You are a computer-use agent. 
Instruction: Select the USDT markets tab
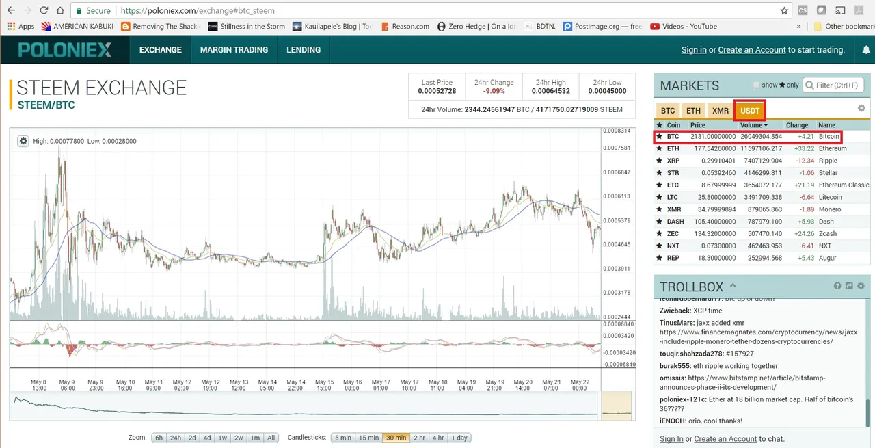coord(750,111)
